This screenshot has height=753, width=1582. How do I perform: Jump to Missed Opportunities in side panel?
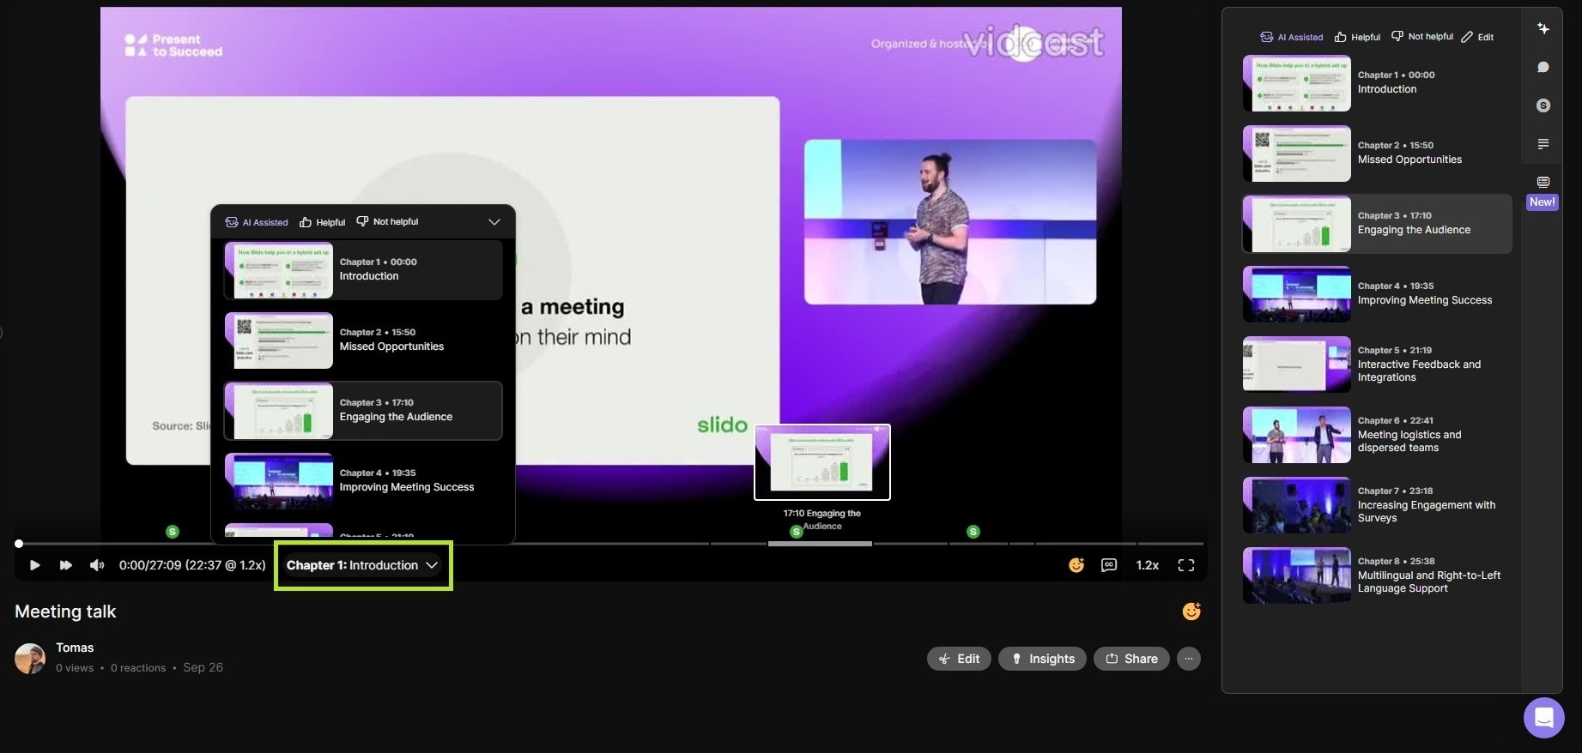(x=1377, y=153)
